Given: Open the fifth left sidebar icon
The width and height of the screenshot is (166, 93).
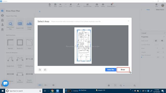Looking at the screenshot, I should [x=2, y=30].
